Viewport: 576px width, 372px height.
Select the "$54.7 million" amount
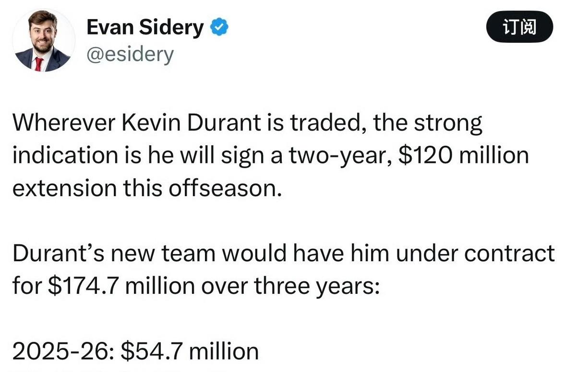pos(190,351)
